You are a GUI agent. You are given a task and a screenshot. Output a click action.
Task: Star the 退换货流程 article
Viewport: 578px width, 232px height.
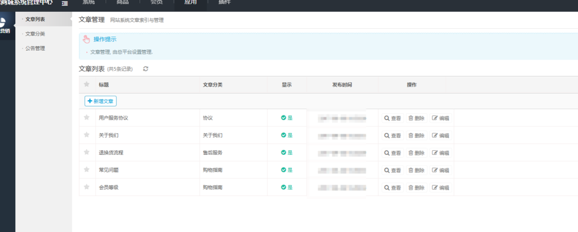coord(86,152)
